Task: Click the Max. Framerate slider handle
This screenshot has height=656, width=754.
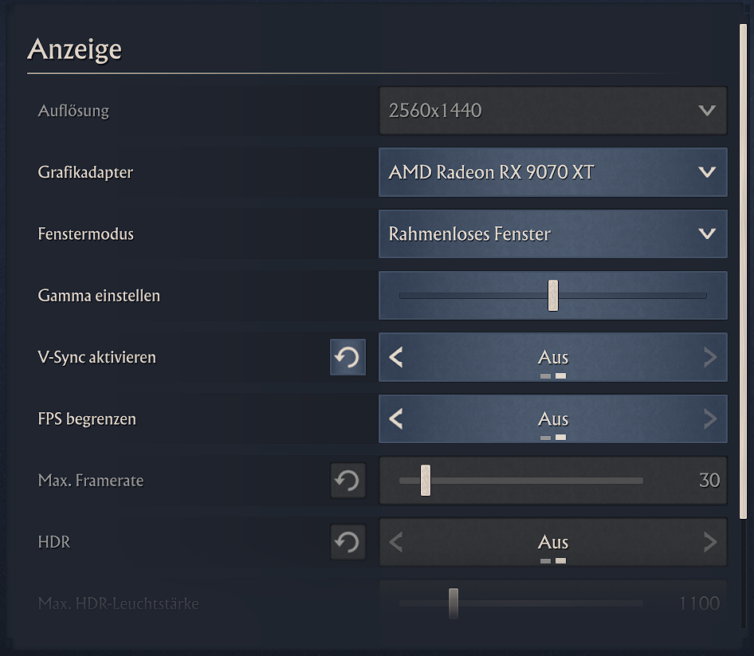Action: pos(426,480)
